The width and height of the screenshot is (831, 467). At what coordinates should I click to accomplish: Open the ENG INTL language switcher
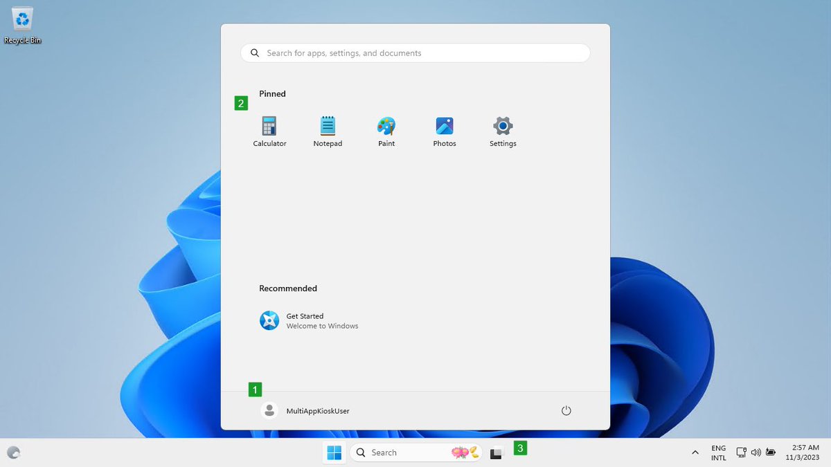click(x=719, y=453)
